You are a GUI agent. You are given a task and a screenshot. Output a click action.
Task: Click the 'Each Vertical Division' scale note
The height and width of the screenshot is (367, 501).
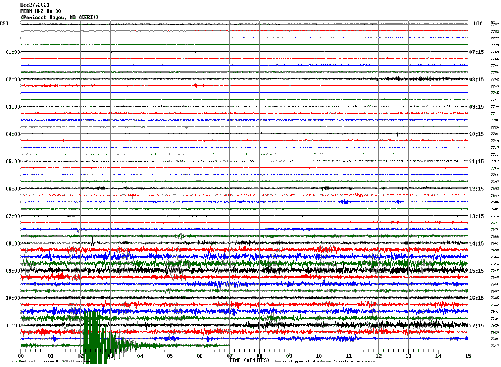(52, 362)
